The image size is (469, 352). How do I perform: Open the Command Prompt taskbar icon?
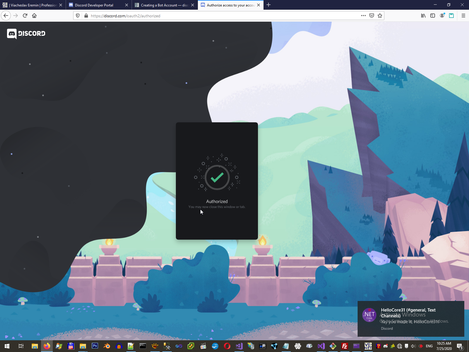[x=143, y=346]
